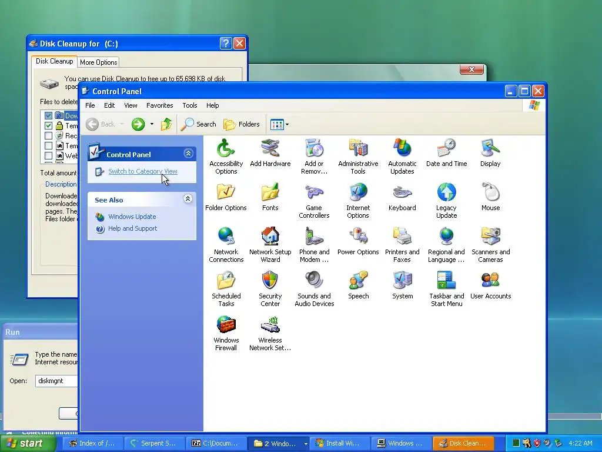This screenshot has height=452, width=602.
Task: Open the View menu
Action: pos(131,105)
